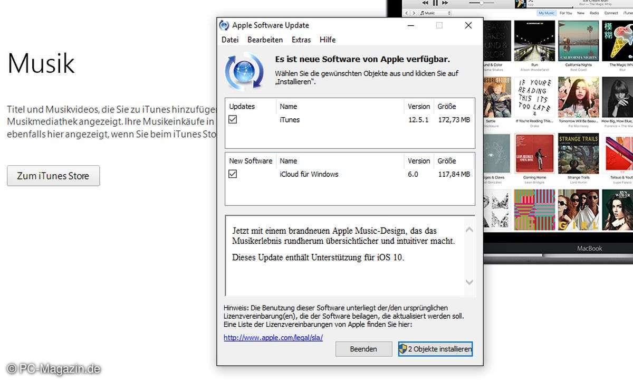
Task: Click the 117,84 MB size value
Action: click(x=454, y=174)
